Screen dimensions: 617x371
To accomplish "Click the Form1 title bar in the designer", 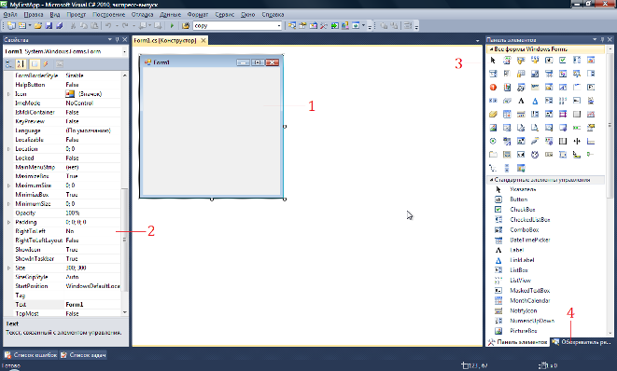I will 211,62.
